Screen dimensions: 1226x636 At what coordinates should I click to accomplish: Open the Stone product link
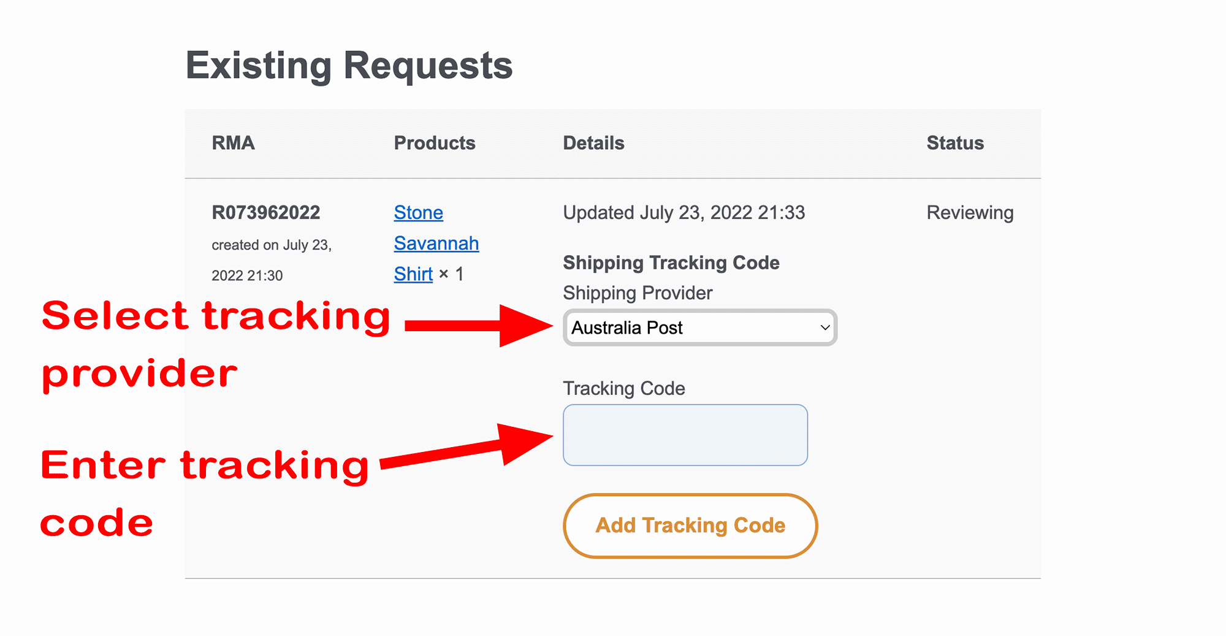tap(418, 212)
